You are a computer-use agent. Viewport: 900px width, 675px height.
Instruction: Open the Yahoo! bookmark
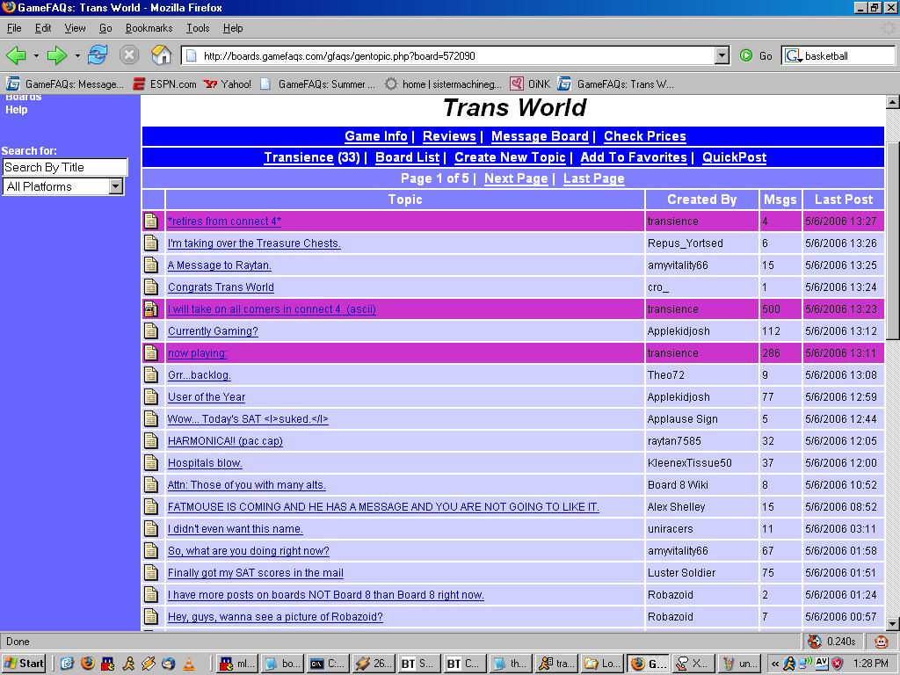pos(228,84)
